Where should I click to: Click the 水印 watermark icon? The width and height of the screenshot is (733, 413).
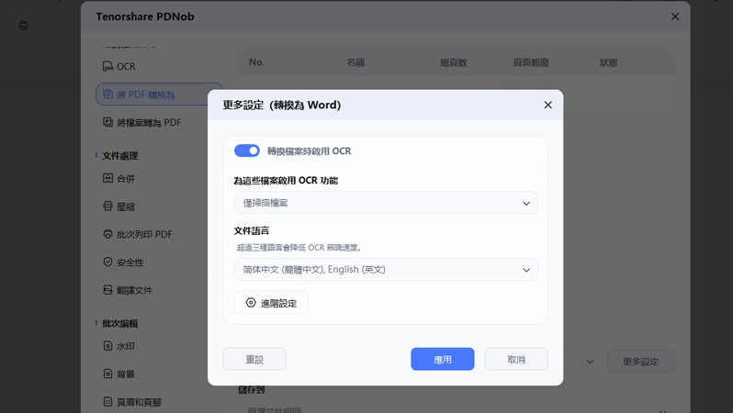pos(107,346)
